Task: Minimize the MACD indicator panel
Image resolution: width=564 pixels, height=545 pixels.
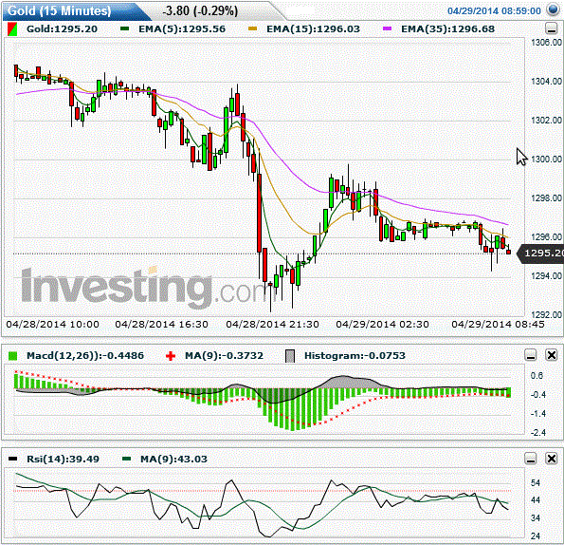Action: click(x=531, y=355)
